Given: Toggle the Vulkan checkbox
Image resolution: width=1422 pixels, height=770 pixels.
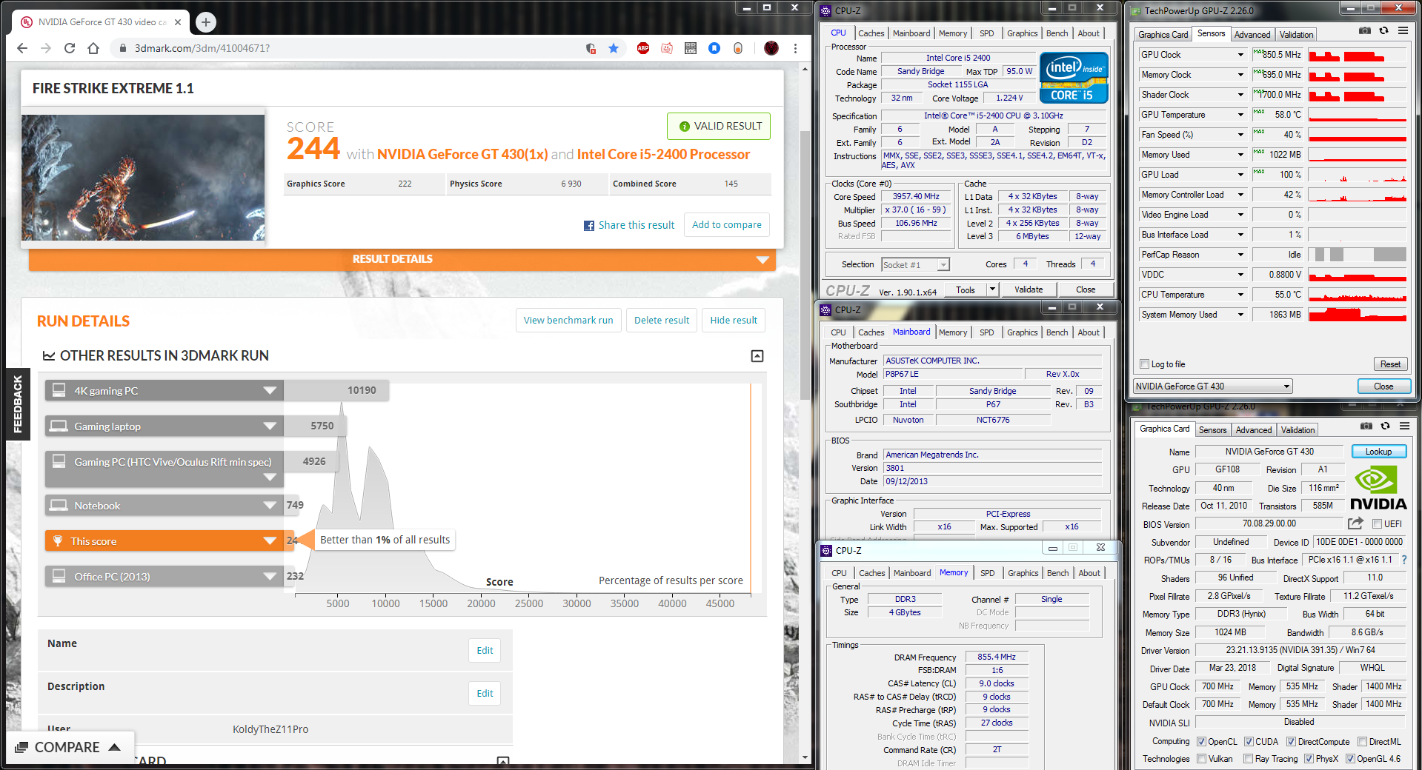Looking at the screenshot, I should [1201, 759].
